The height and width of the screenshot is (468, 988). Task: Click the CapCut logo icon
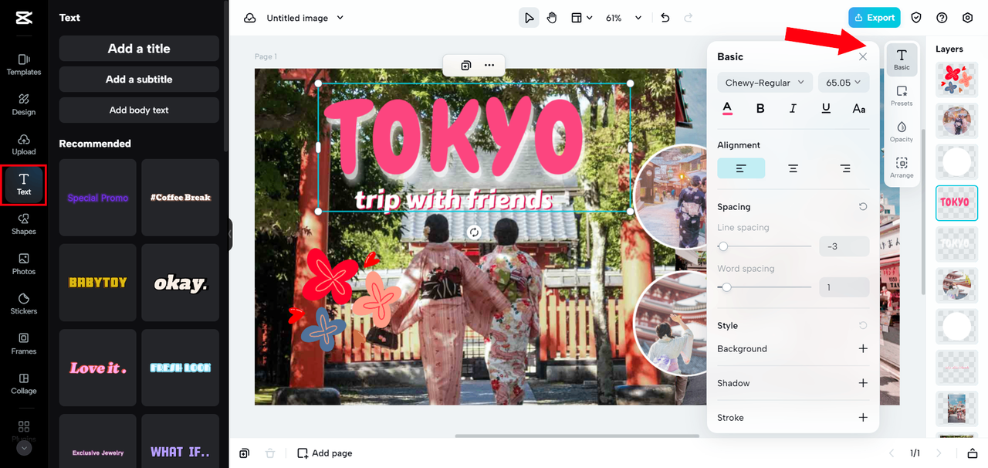(x=23, y=18)
